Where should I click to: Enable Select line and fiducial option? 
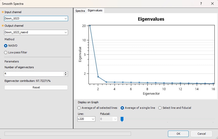pos(160,108)
